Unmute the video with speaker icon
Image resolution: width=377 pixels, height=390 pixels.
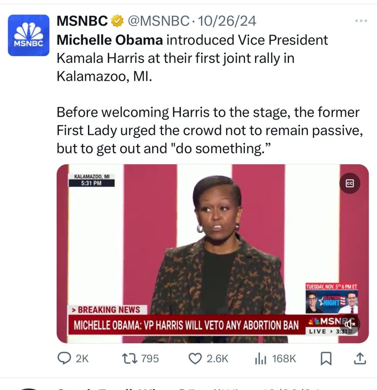(x=350, y=324)
